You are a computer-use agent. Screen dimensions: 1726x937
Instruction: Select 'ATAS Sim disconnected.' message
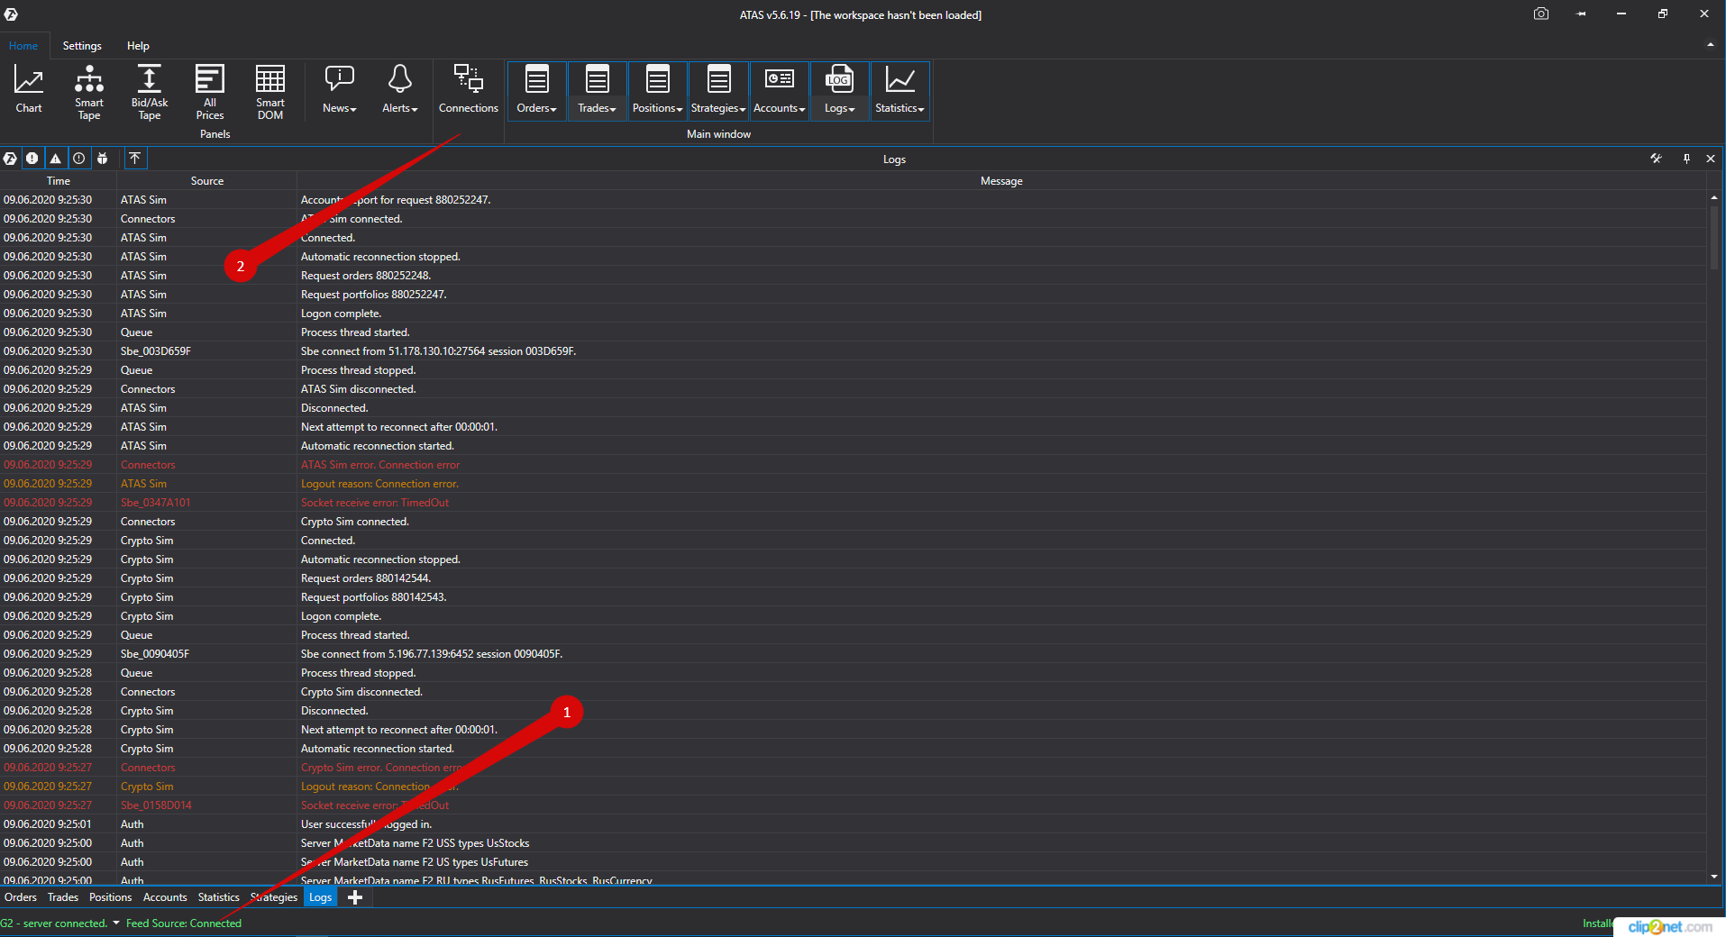pyautogui.click(x=358, y=389)
